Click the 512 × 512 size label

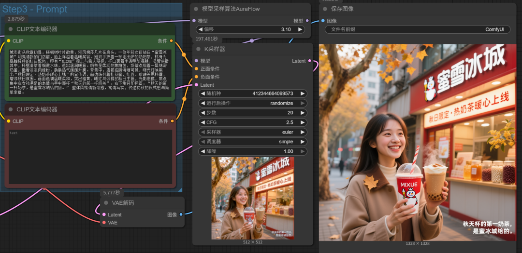[253, 242]
